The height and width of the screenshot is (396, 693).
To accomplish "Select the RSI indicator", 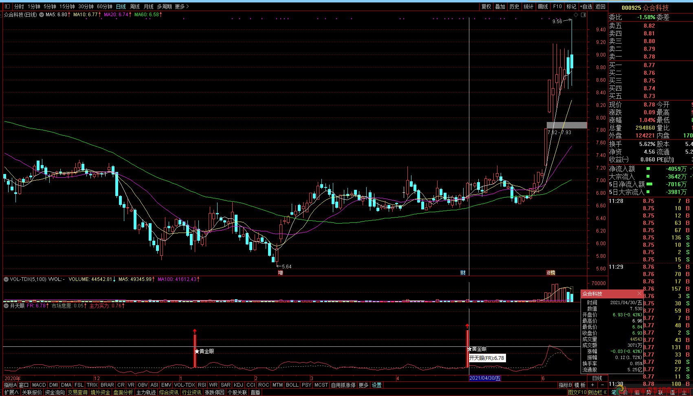I will (x=202, y=385).
